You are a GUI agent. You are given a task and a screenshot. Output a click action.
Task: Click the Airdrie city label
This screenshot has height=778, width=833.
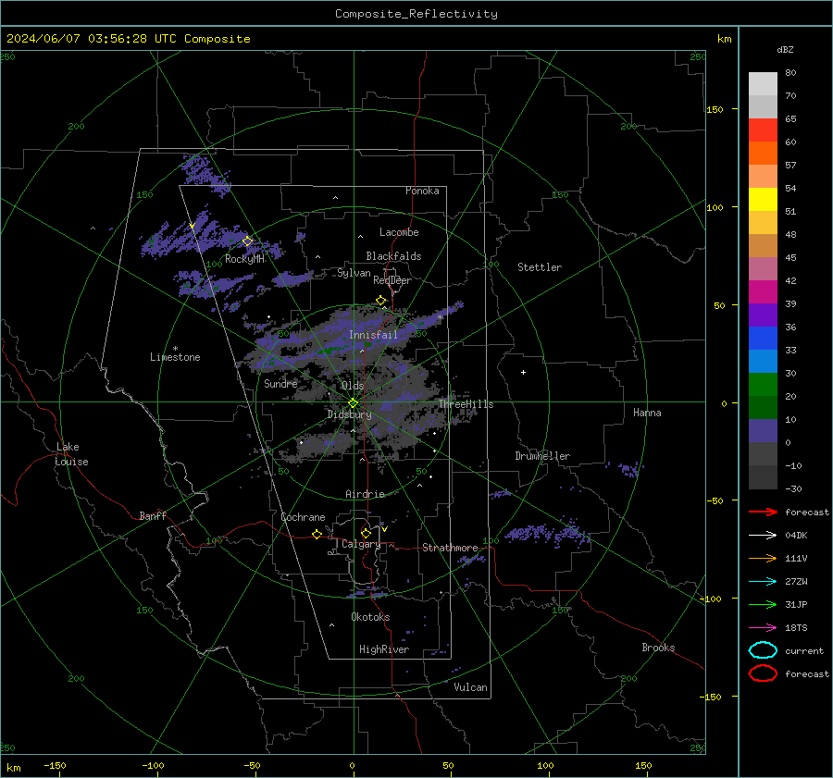[365, 494]
